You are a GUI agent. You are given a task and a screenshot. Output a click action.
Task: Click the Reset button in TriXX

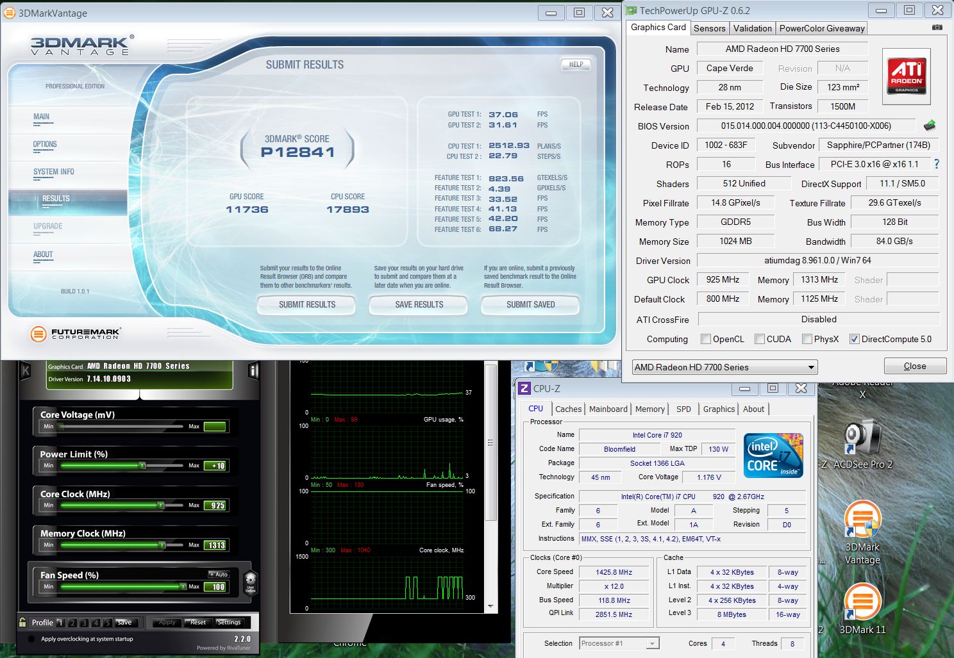click(198, 622)
